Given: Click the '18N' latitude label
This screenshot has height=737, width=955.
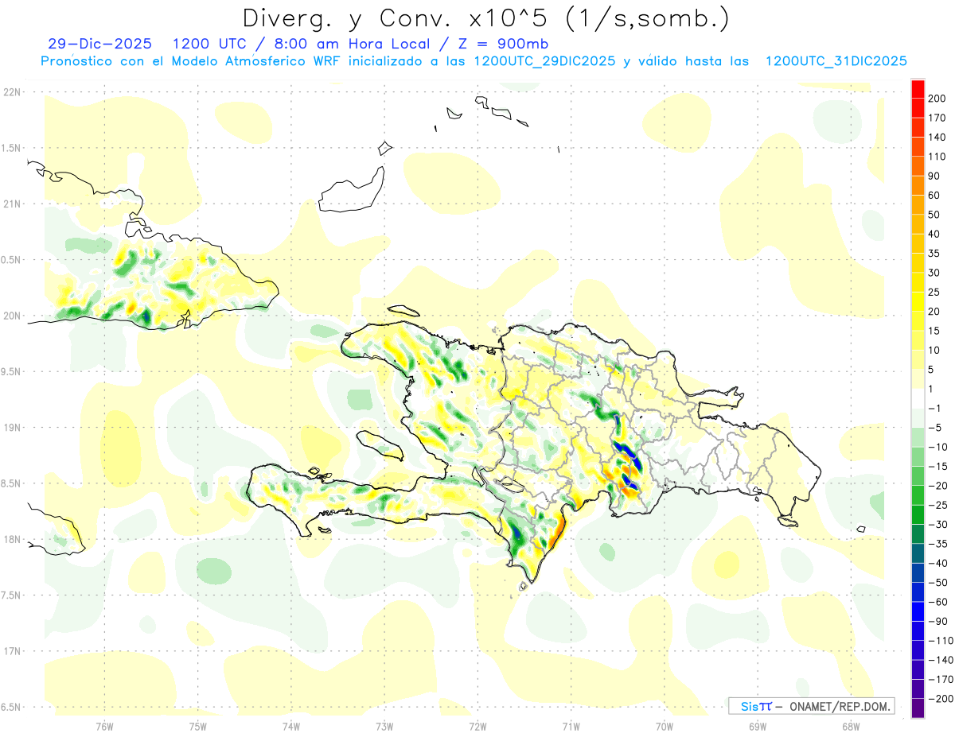Looking at the screenshot, I should coord(12,539).
